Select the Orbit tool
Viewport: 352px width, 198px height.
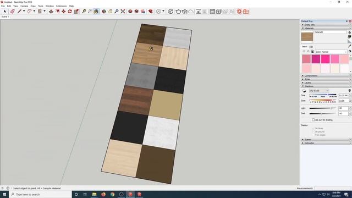[104, 11]
